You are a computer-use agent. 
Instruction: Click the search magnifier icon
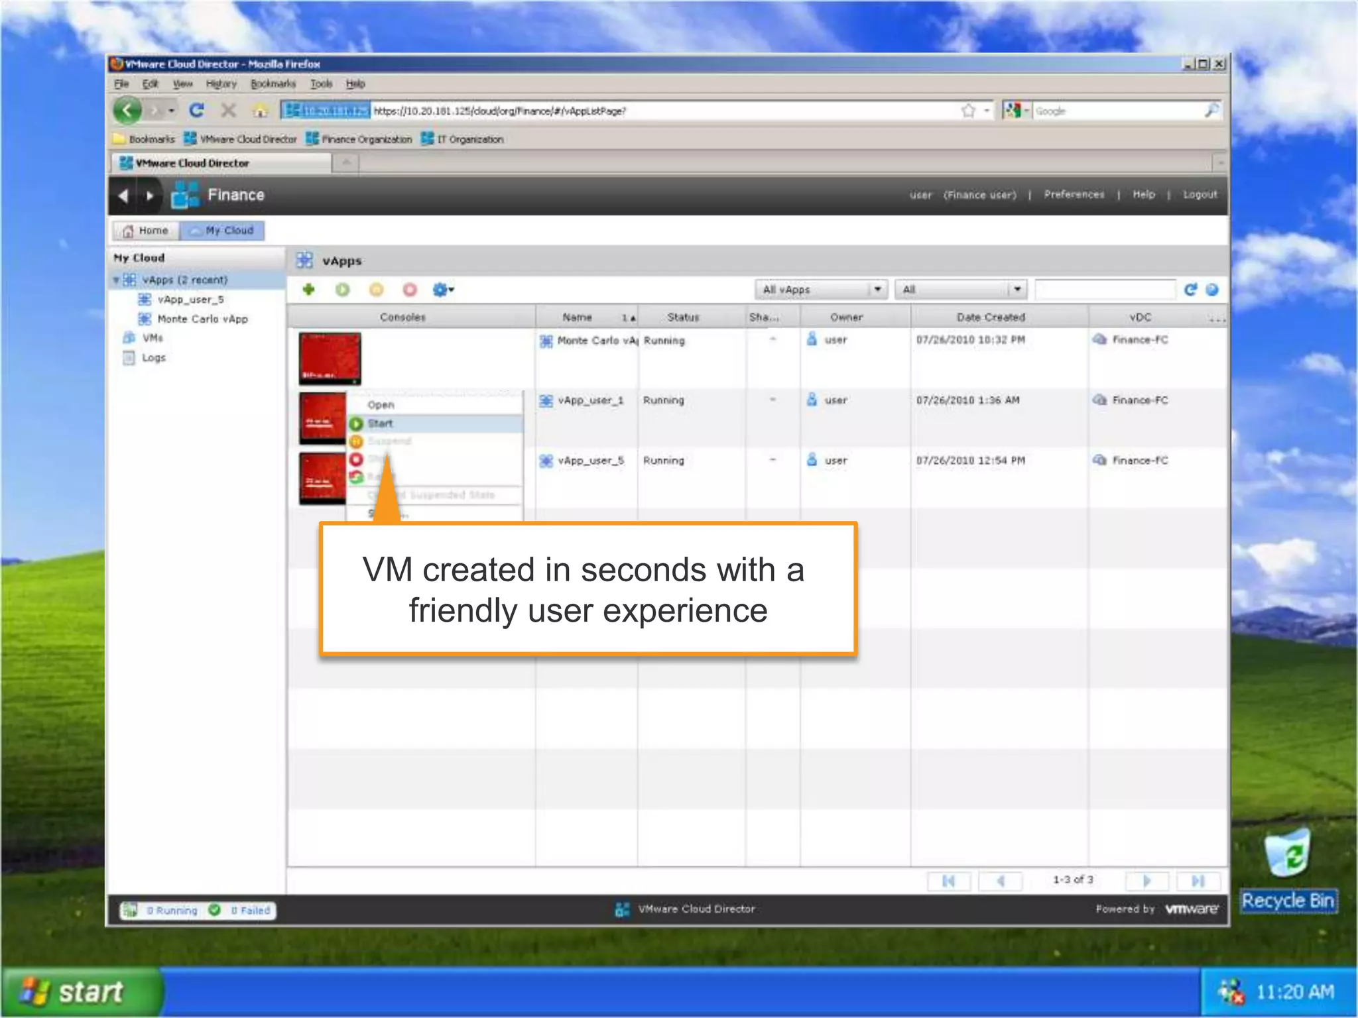pyautogui.click(x=1211, y=111)
